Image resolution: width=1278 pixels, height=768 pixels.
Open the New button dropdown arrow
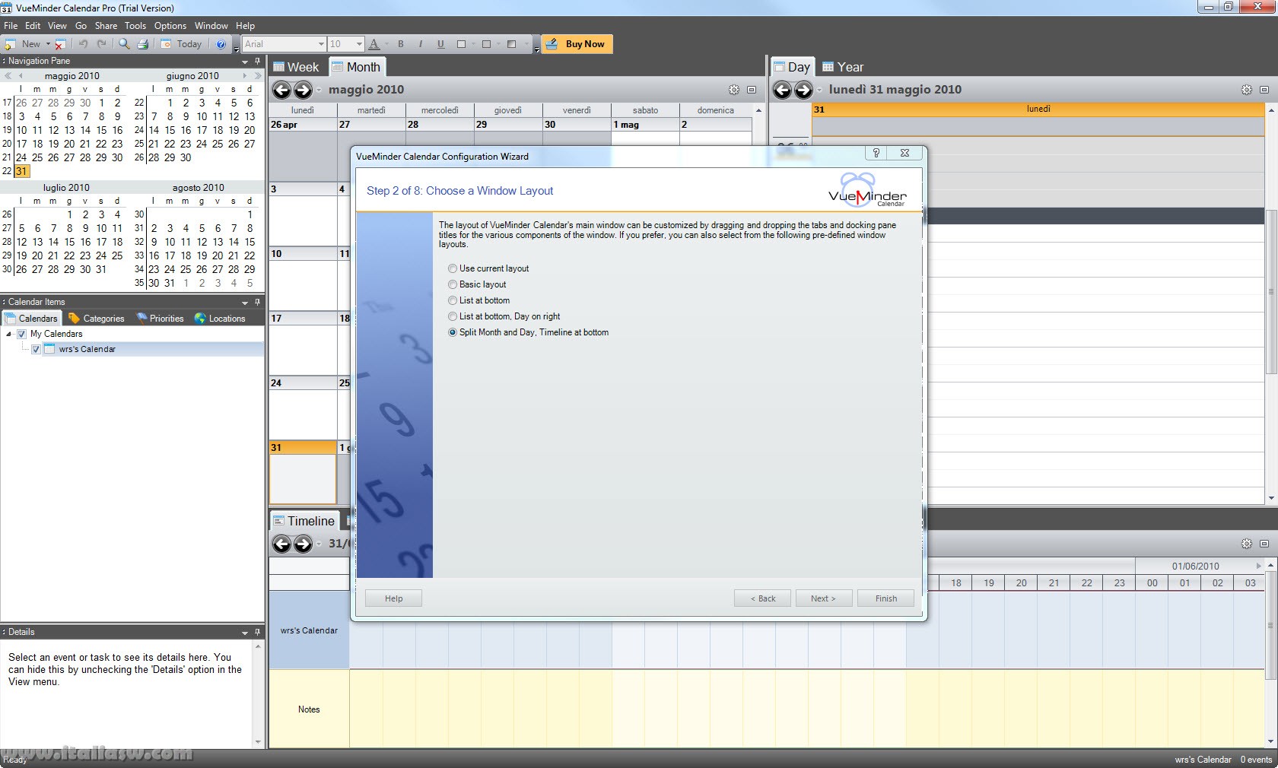48,44
